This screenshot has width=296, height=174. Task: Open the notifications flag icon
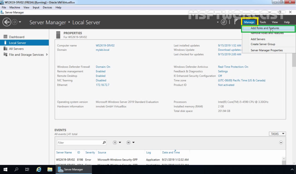(x=236, y=22)
